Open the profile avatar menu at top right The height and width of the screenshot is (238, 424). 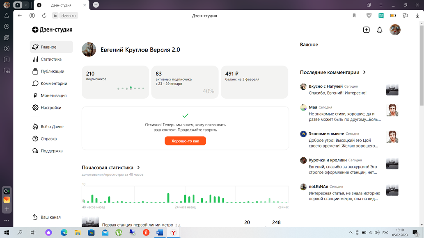tap(395, 29)
